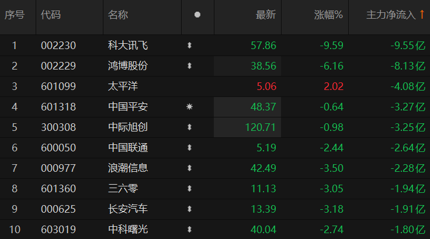
Task: Click the marker icon in the 中国联通 row
Action: tap(189, 148)
